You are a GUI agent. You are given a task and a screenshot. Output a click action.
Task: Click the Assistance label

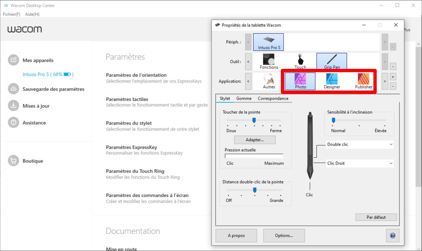pyautogui.click(x=34, y=123)
